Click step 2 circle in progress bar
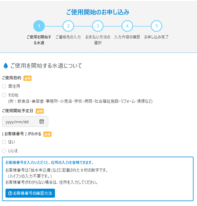This screenshot has height=206, width=197. [x=68, y=26]
